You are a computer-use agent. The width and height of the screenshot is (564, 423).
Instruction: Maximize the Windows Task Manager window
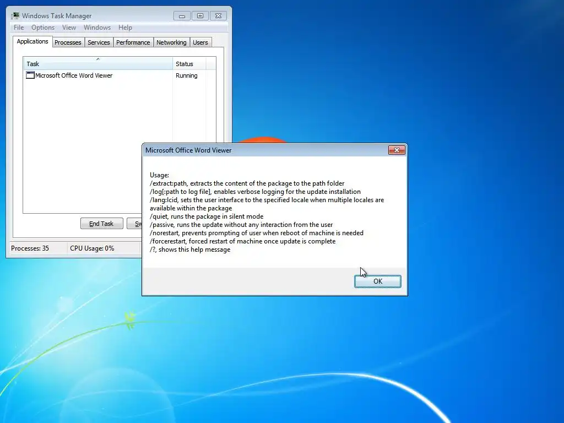pyautogui.click(x=200, y=16)
